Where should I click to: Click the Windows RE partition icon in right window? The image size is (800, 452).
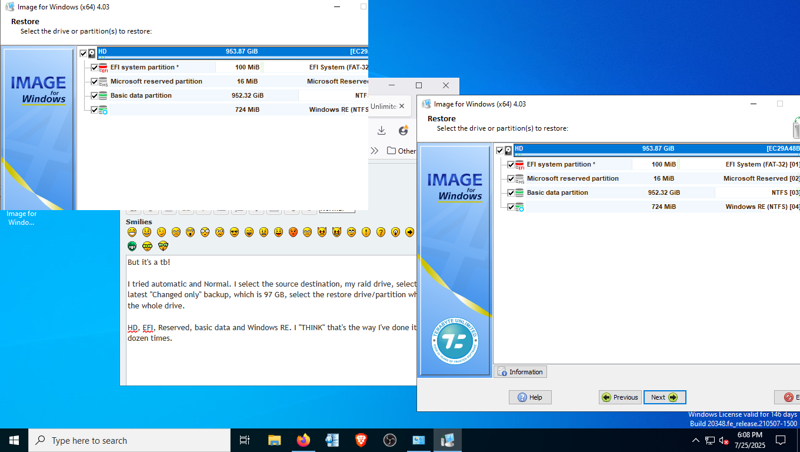click(x=519, y=207)
